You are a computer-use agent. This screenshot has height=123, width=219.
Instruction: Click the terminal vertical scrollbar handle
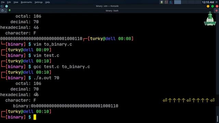pos(218,119)
